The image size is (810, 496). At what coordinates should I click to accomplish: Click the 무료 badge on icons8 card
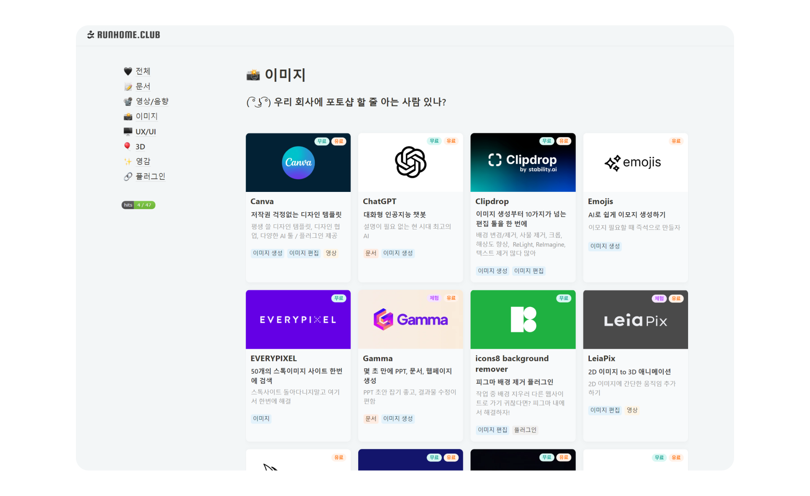[564, 298]
